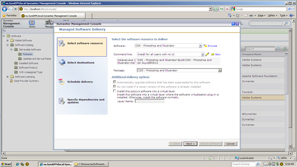
Task: Open the IE Tools menu
Action: 284,16
